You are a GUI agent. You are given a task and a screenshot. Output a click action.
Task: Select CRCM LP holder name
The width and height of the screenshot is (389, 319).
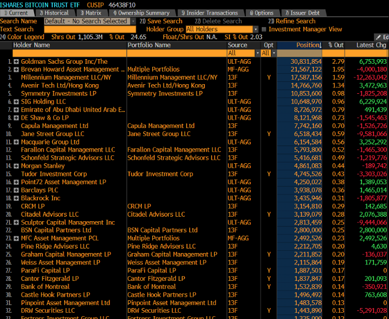coord(33,206)
